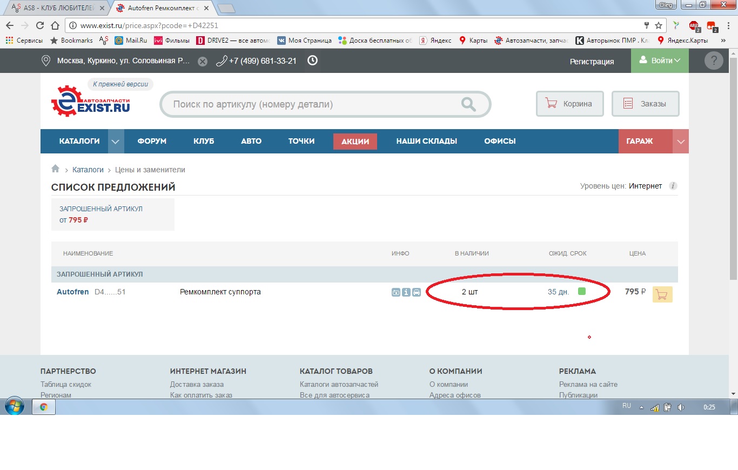Image resolution: width=738 pixels, height=470 pixels.
Task: Click the working hours clock icon
Action: [312, 61]
